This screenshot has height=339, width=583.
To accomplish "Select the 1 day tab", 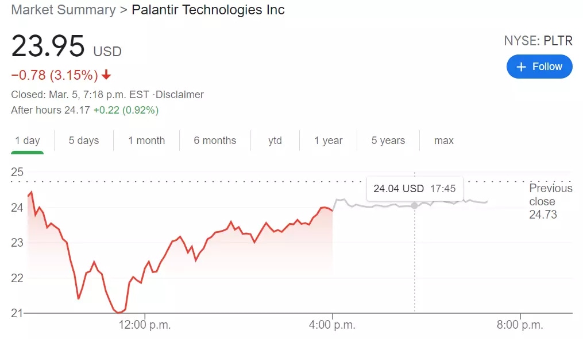I will (28, 141).
